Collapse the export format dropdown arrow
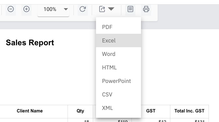 pos(111,9)
